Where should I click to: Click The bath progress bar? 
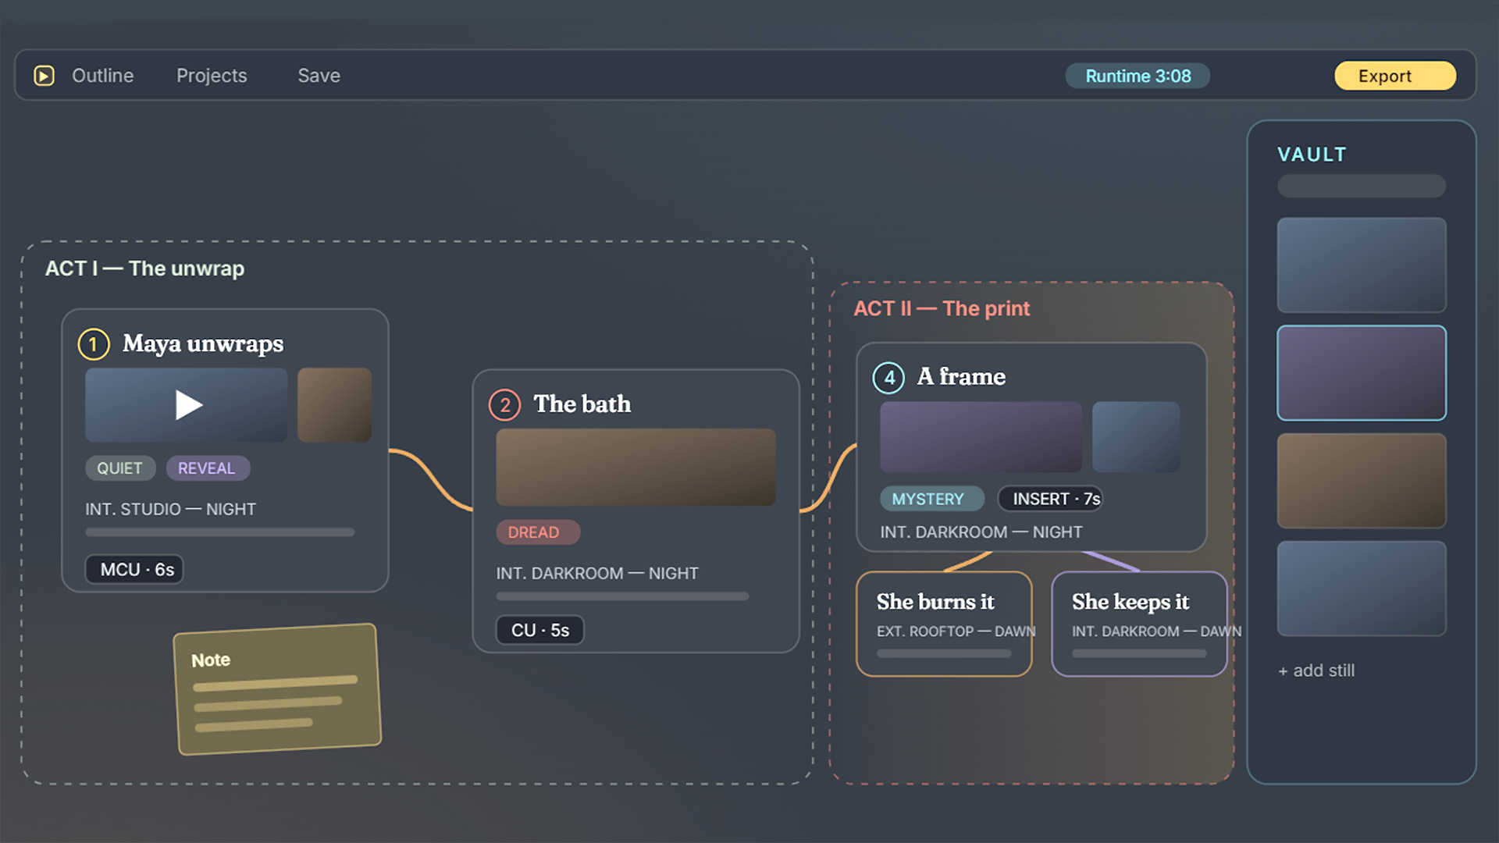[x=622, y=596]
